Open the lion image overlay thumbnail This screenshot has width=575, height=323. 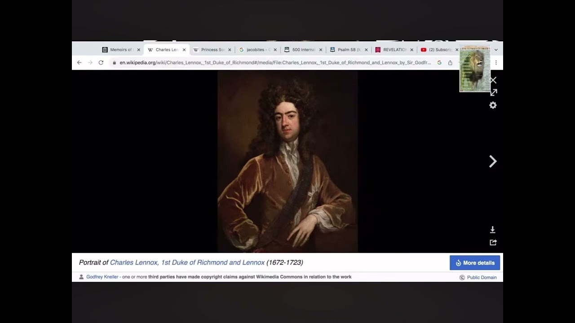pyautogui.click(x=475, y=69)
